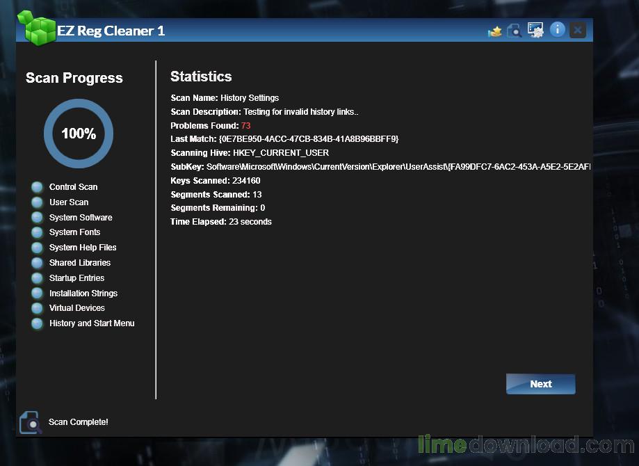Click the red Problems Found count 73
Image resolution: width=639 pixels, height=466 pixels.
point(245,126)
